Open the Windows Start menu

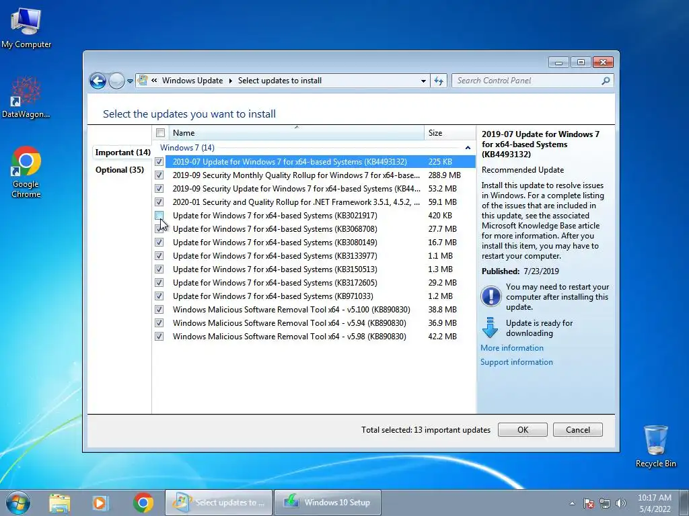(18, 503)
